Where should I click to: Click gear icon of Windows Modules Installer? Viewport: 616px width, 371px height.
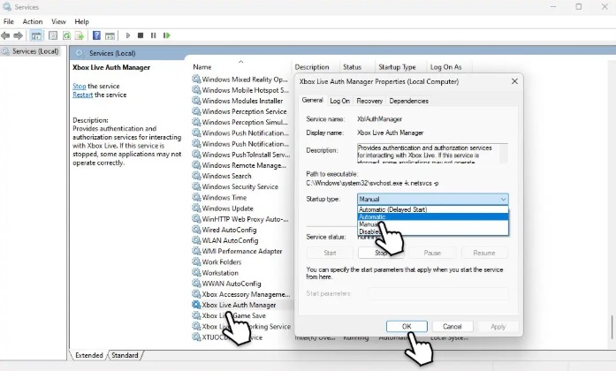point(196,101)
